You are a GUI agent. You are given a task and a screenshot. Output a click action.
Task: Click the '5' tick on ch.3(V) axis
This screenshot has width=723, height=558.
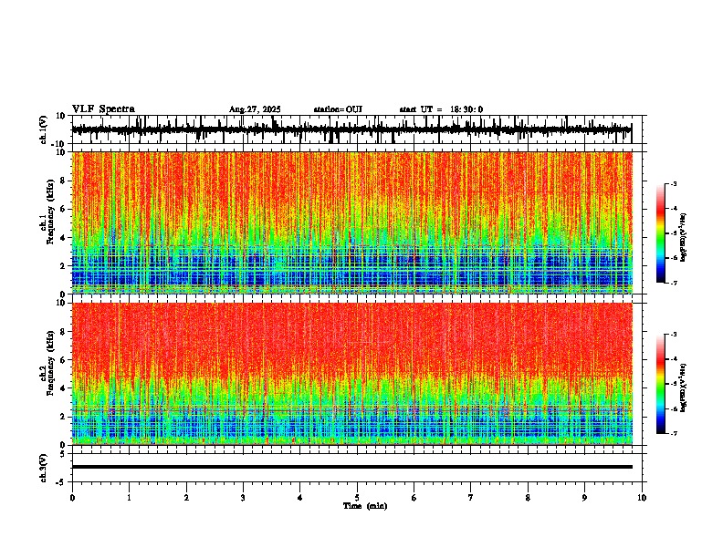(x=63, y=454)
